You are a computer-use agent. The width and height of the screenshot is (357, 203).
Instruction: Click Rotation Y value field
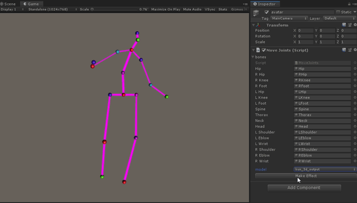327,36
